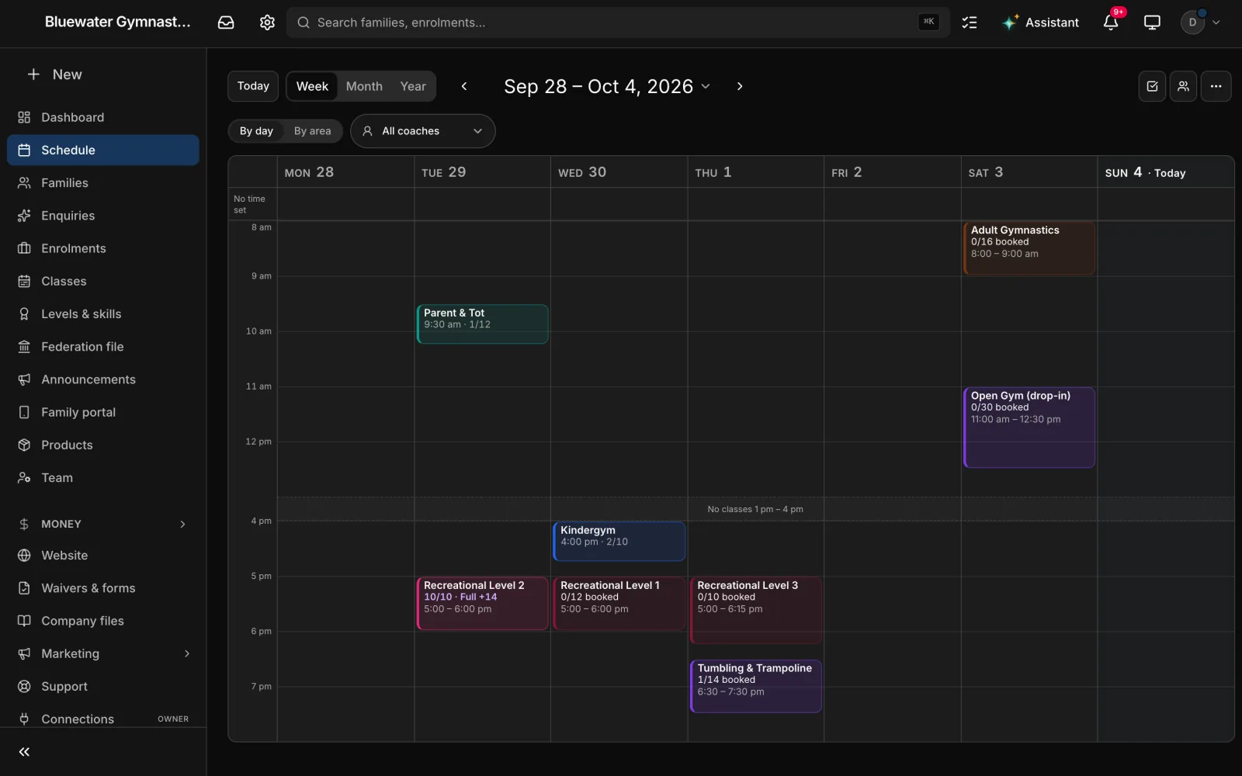Click the display monitor icon
The width and height of the screenshot is (1242, 776).
[x=1152, y=23]
